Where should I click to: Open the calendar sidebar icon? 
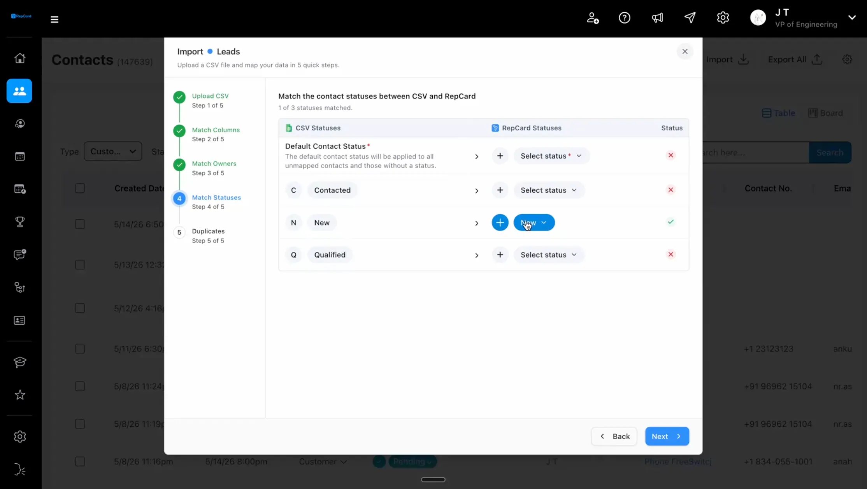click(20, 157)
